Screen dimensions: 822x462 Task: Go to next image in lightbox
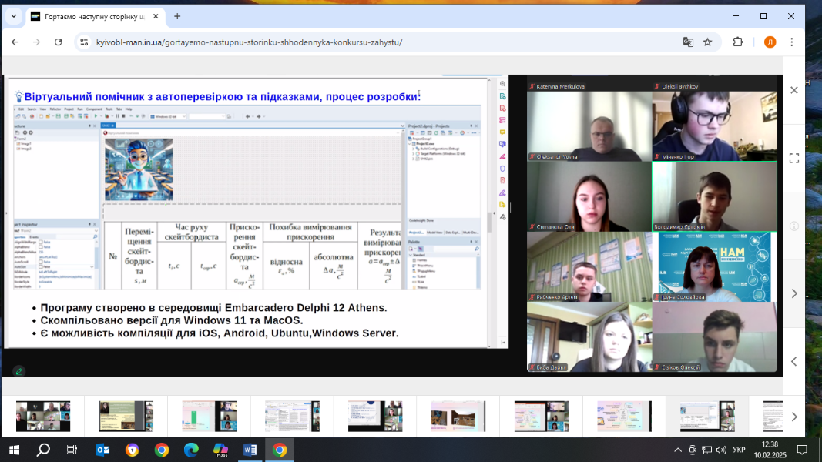[794, 293]
